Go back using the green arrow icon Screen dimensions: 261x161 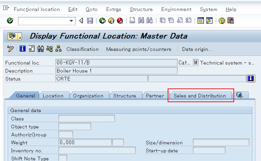102,21
